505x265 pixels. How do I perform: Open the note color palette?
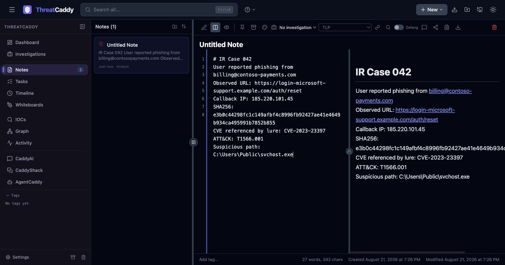[x=265, y=27]
